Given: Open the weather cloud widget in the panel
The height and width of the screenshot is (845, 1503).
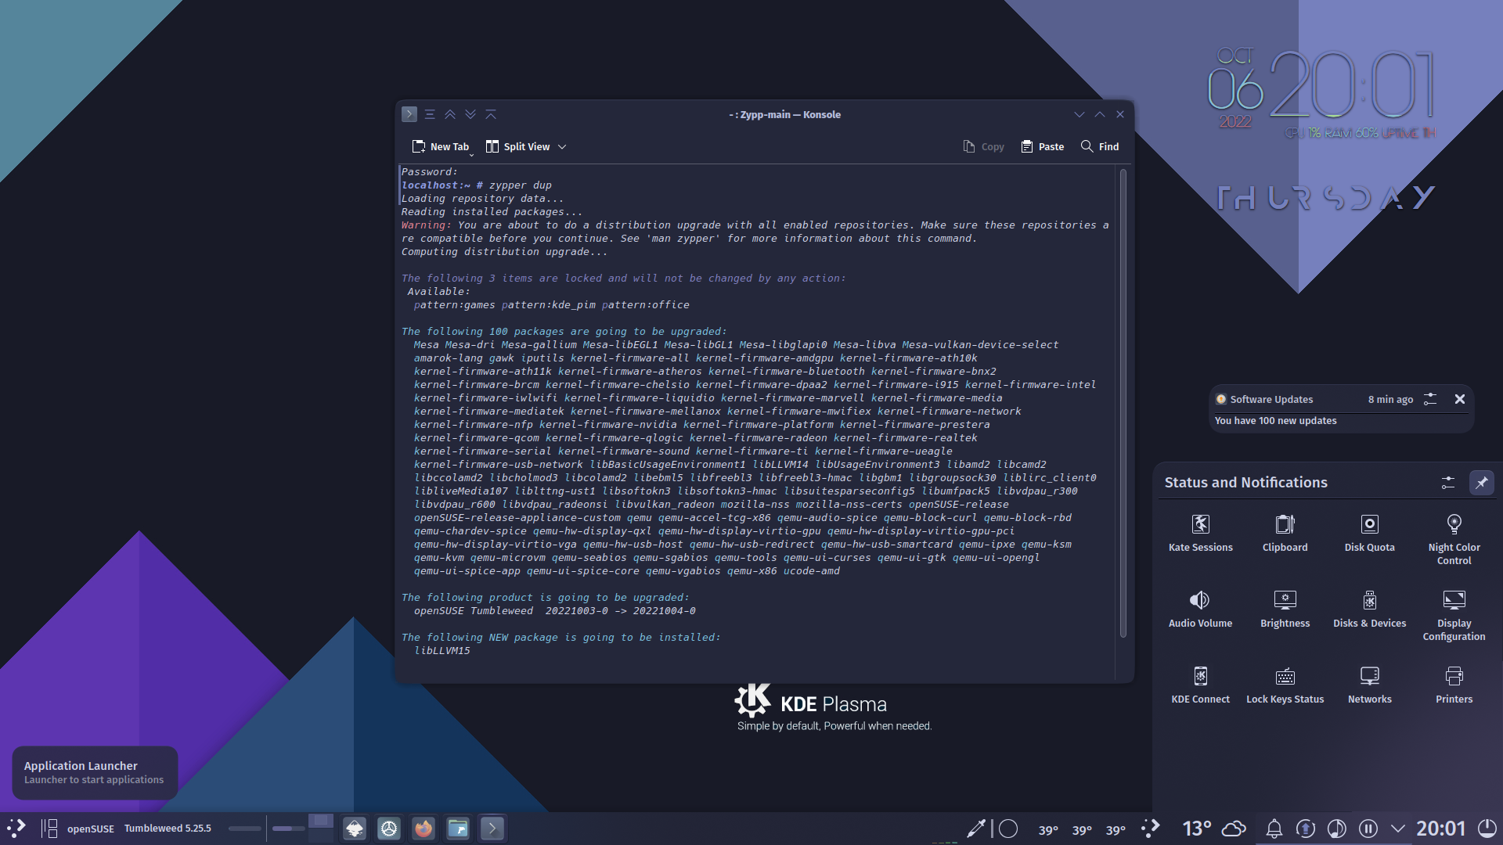Looking at the screenshot, I should tap(1234, 828).
